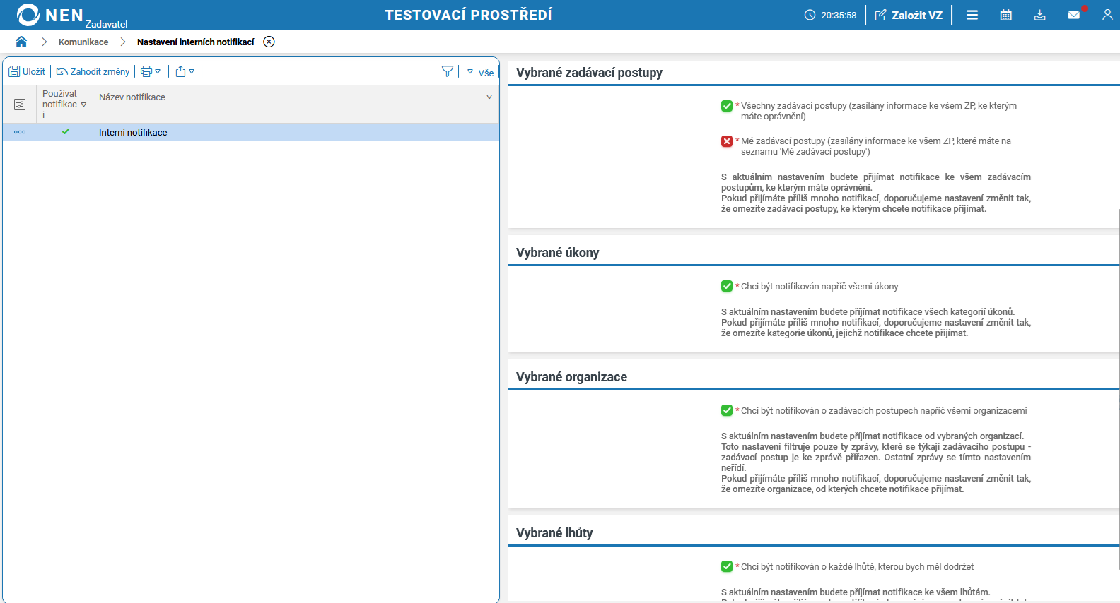This screenshot has width=1120, height=603.
Task: Click 'Zahodit změny' to discard changes
Action: tap(93, 71)
